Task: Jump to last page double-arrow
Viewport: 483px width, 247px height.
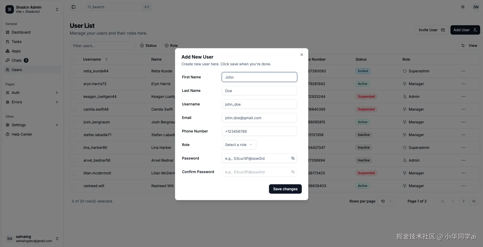Action: [x=474, y=201]
